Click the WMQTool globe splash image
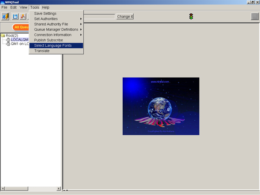This screenshot has height=195, width=260. coord(161,106)
